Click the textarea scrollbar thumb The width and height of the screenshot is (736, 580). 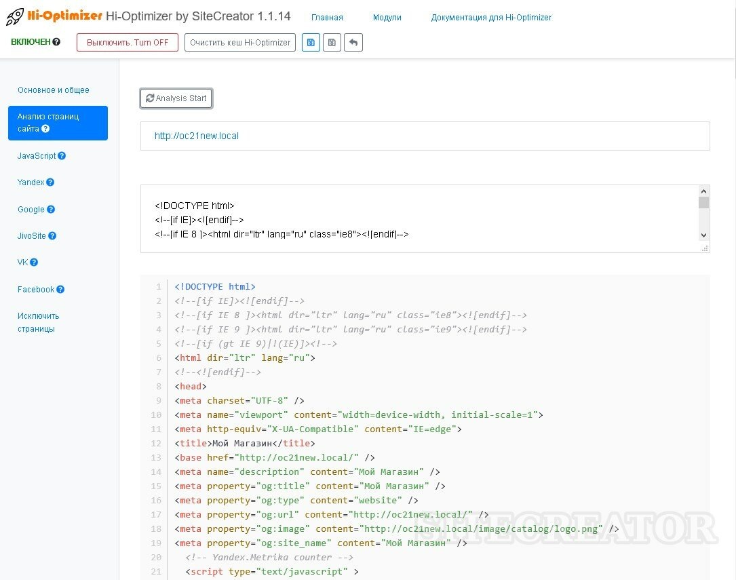(703, 202)
